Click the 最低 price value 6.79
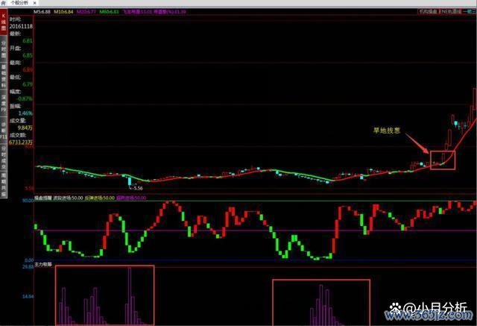The width and height of the screenshot is (477, 326). [28, 84]
